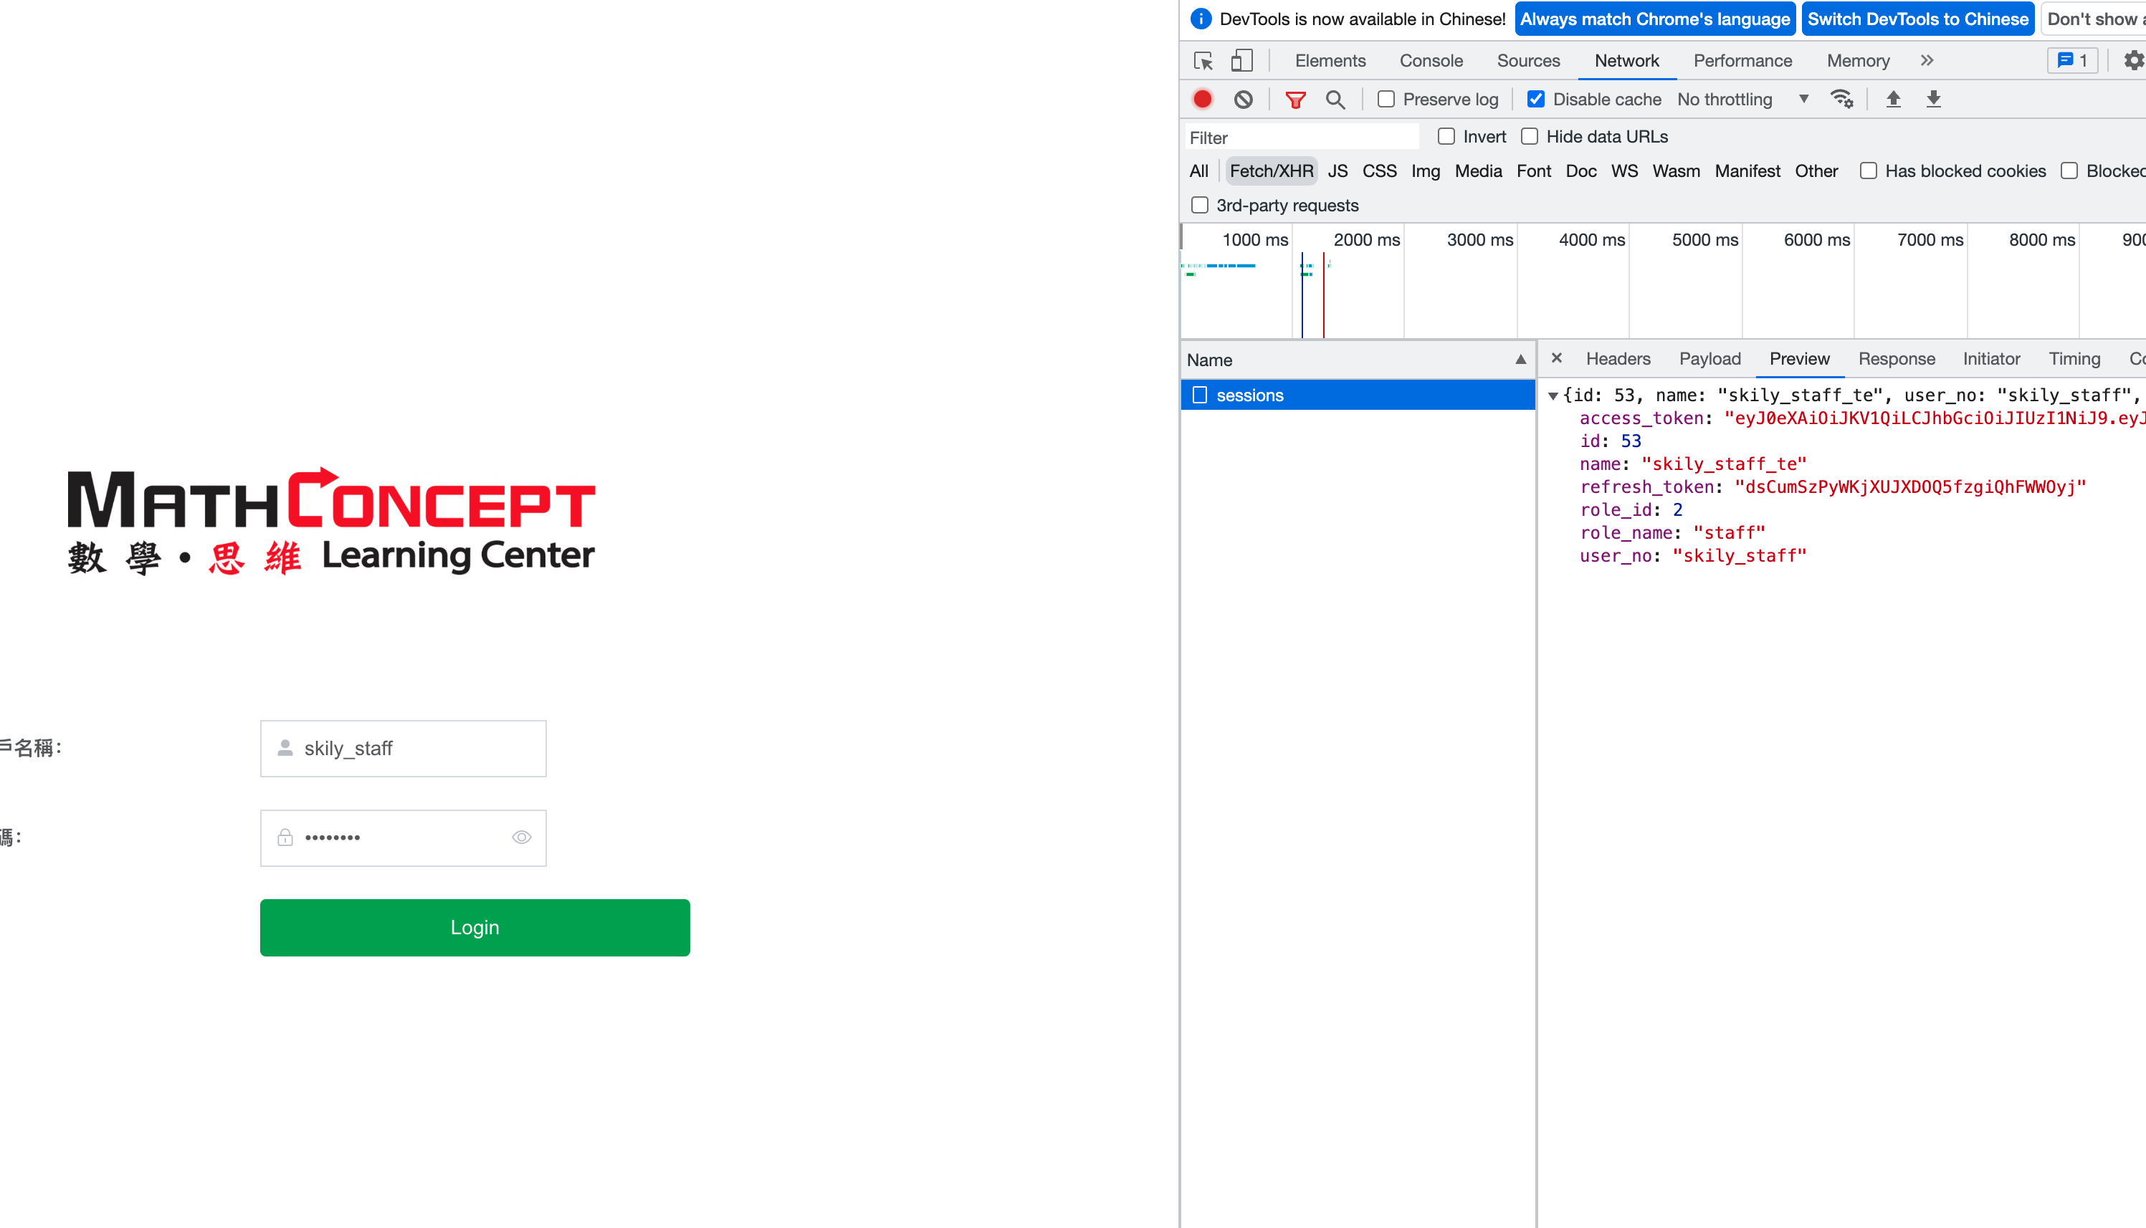Toggle the red filter funnel icon

pos(1295,100)
